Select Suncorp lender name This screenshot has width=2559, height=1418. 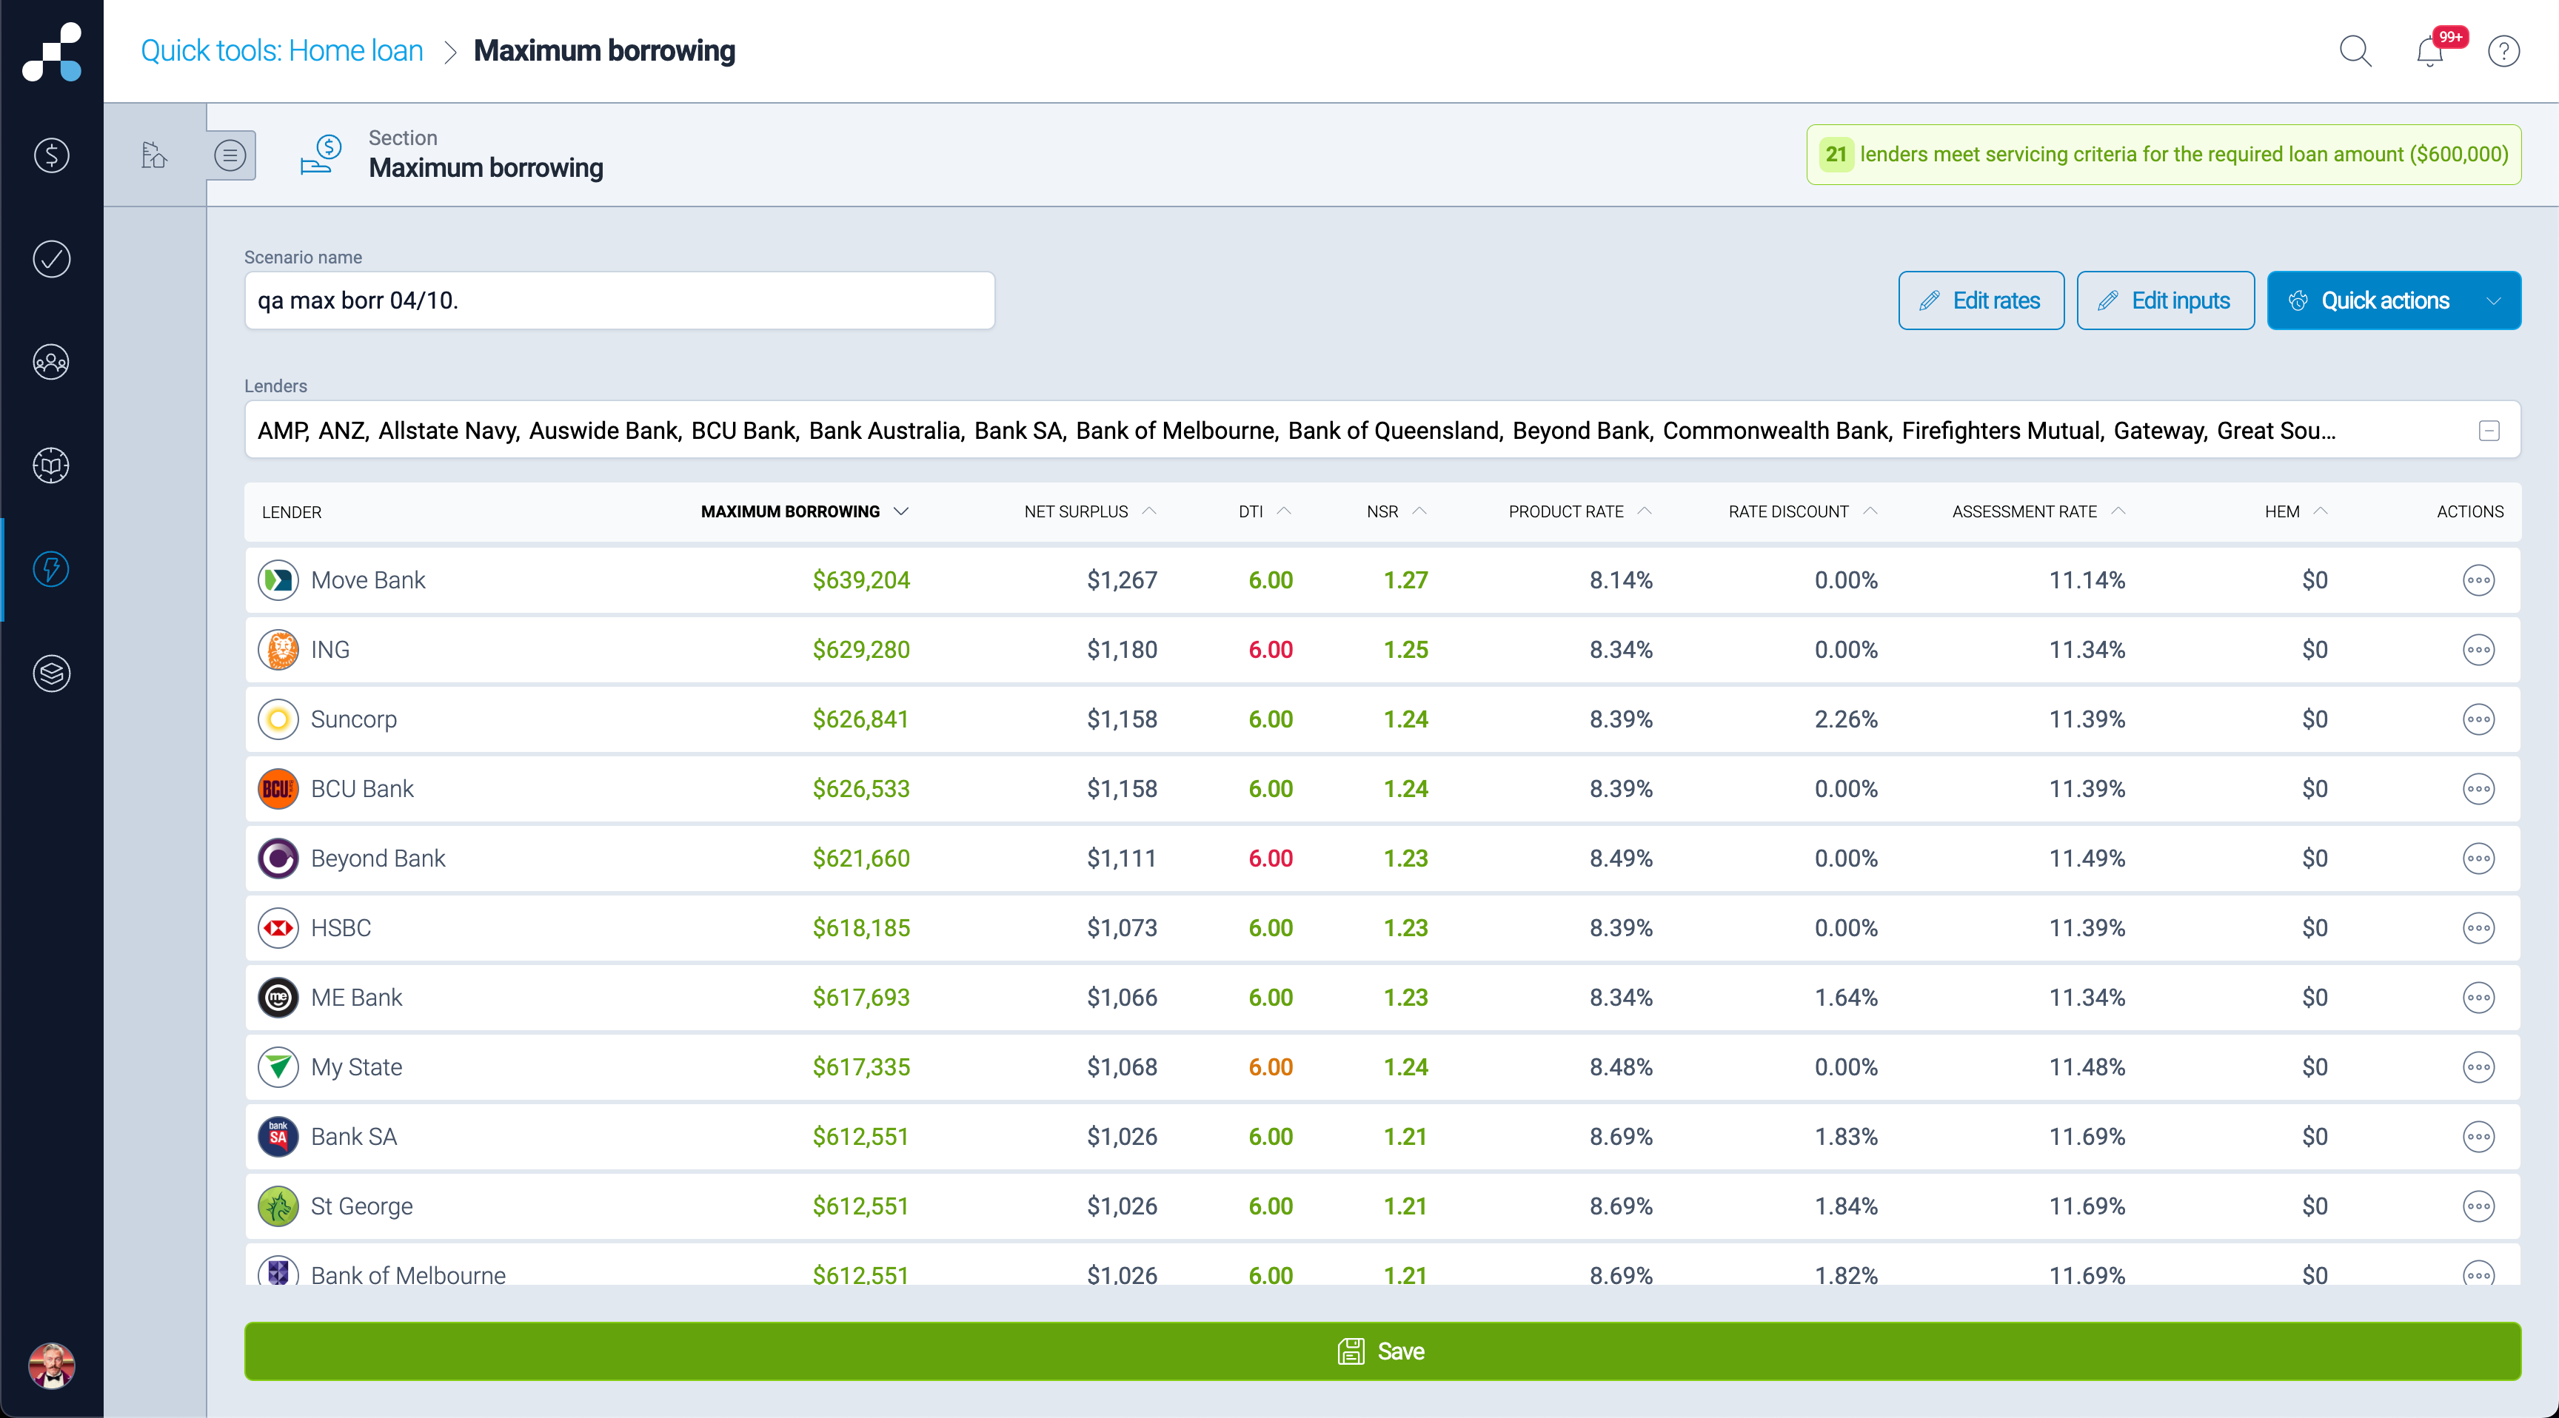tap(354, 719)
